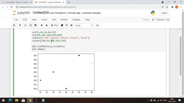Interrupt the kernel stop icon

point(62,25)
